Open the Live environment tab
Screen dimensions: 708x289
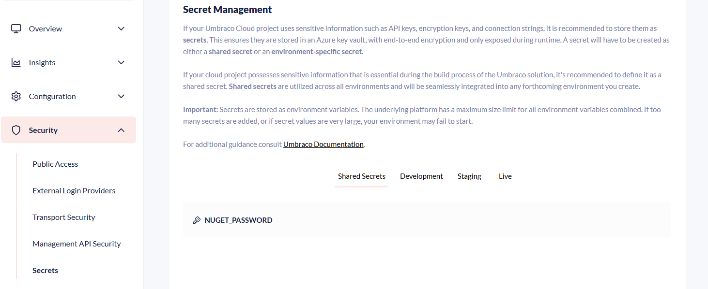tap(505, 176)
